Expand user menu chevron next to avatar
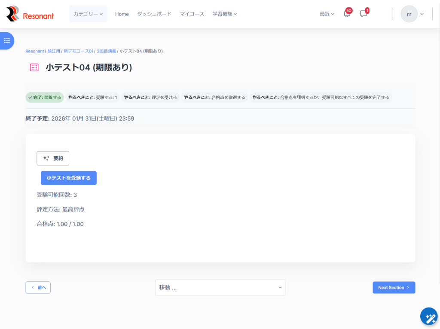Image resolution: width=440 pixels, height=329 pixels. (422, 14)
